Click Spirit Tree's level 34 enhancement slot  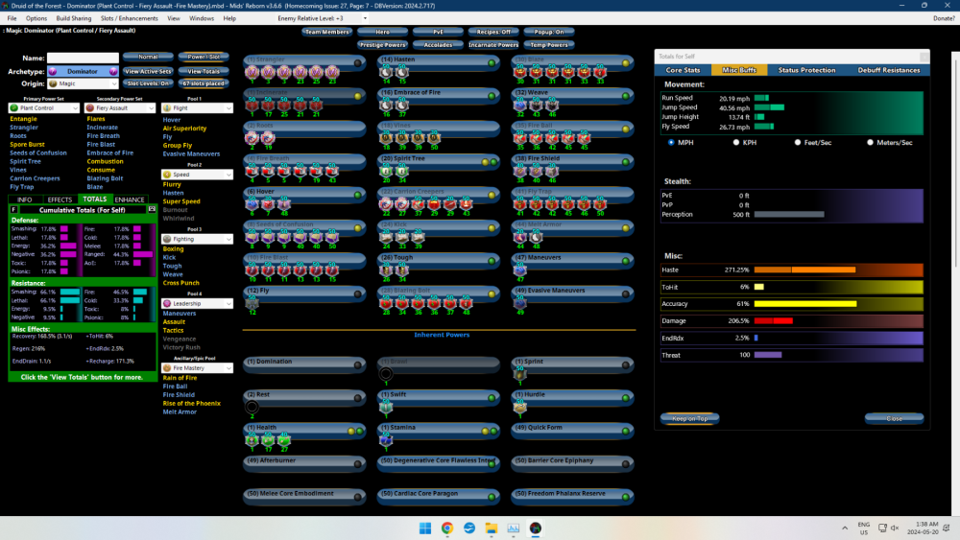[x=401, y=171]
